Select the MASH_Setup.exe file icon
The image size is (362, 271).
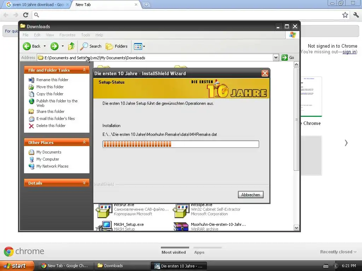tap(104, 226)
